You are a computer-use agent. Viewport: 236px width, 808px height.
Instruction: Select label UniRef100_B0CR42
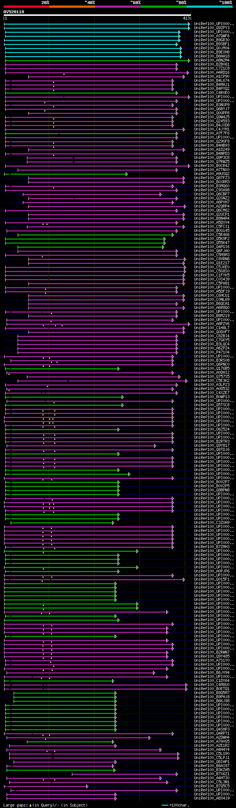tap(212, 166)
